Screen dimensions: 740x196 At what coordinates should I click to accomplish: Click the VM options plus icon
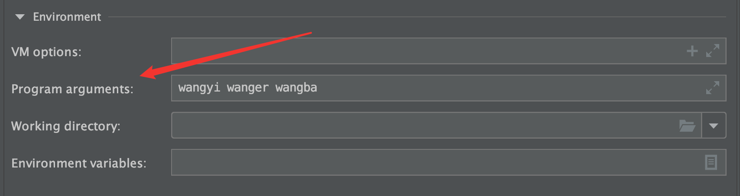692,51
